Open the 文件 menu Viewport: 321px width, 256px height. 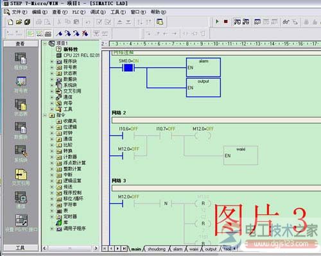point(19,12)
